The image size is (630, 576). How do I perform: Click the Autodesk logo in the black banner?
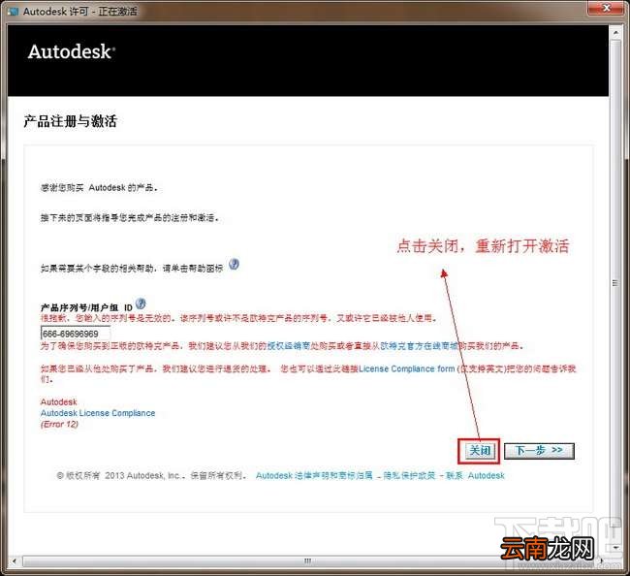[x=72, y=51]
